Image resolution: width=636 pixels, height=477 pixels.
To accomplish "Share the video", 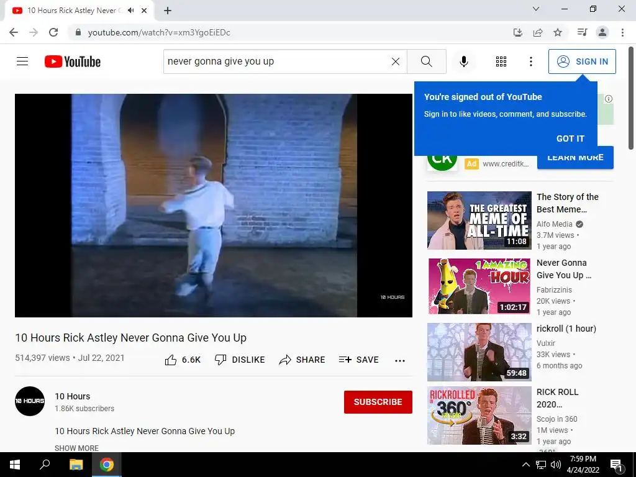I will 302,360.
